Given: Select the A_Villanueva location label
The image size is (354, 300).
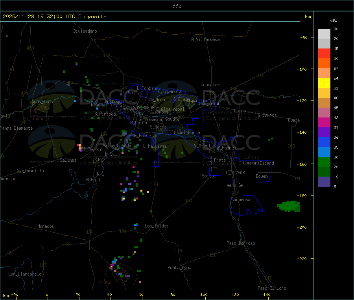Looking at the screenshot, I should [x=205, y=39].
